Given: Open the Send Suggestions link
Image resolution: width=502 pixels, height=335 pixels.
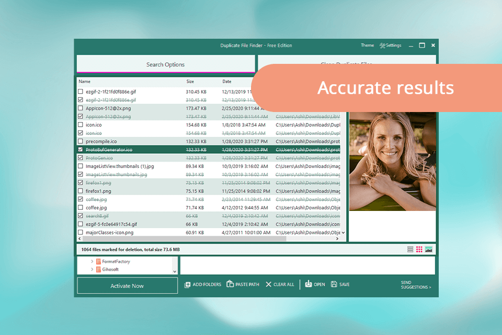Looking at the screenshot, I should [x=416, y=285].
